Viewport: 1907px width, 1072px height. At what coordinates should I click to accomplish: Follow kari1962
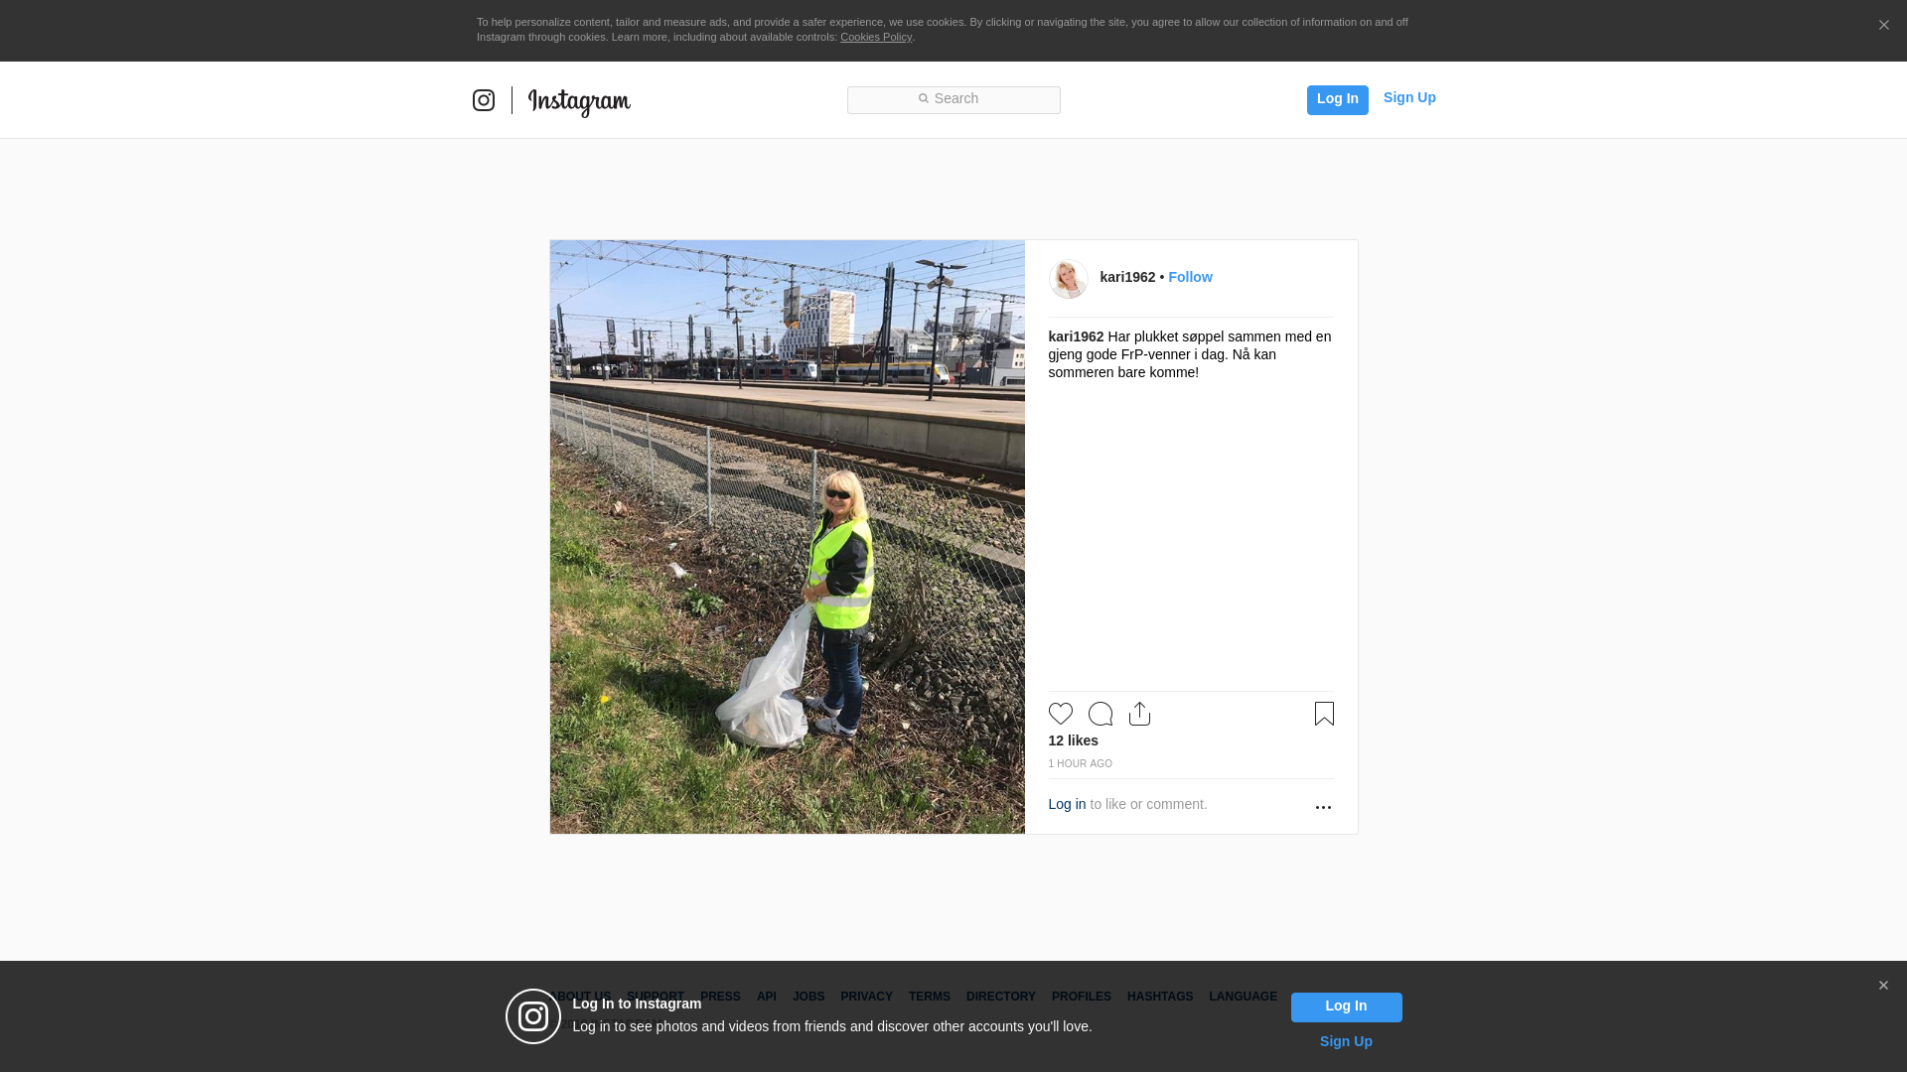(x=1190, y=277)
